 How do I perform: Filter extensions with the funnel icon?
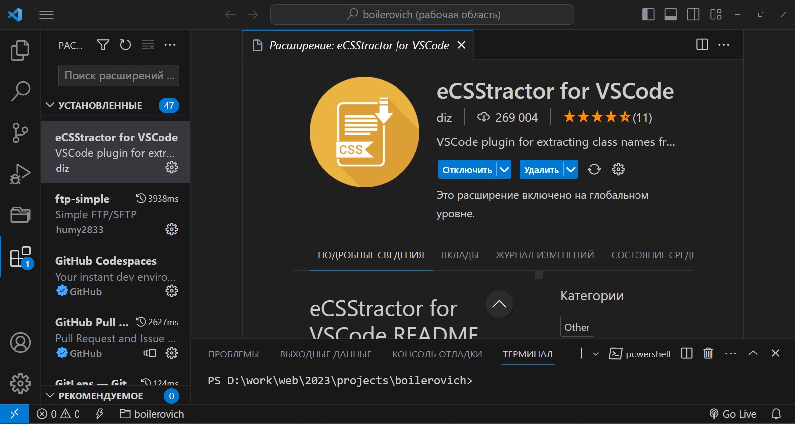point(103,45)
